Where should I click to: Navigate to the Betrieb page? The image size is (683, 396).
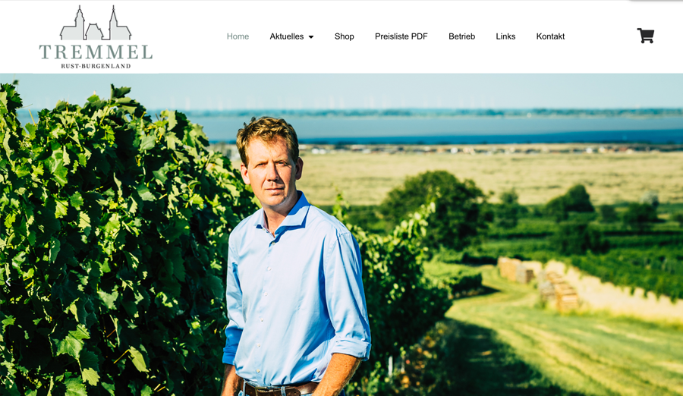461,36
